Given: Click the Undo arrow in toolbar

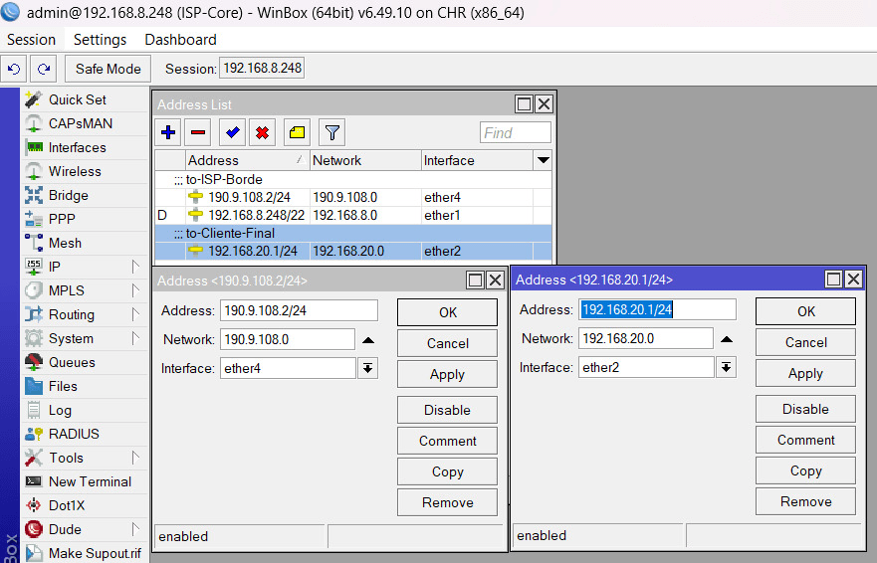Looking at the screenshot, I should pos(14,69).
